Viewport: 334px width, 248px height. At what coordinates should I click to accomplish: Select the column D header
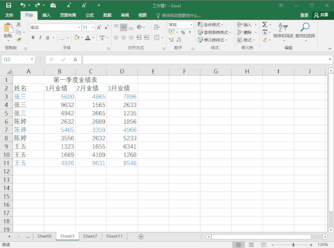pyautogui.click(x=122, y=72)
